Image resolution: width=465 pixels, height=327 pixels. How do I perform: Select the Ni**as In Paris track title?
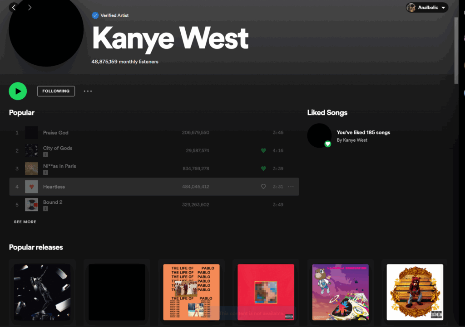(59, 166)
